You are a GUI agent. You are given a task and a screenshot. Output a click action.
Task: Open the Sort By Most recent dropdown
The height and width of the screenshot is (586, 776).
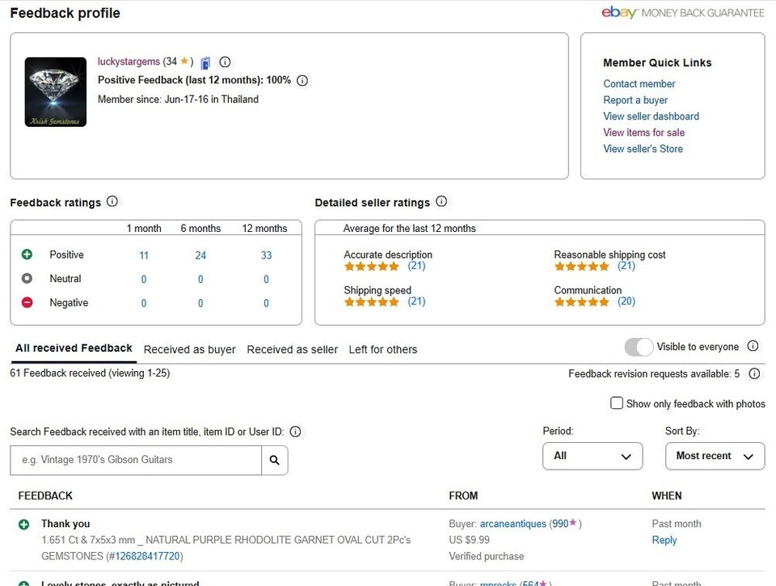[x=715, y=456]
